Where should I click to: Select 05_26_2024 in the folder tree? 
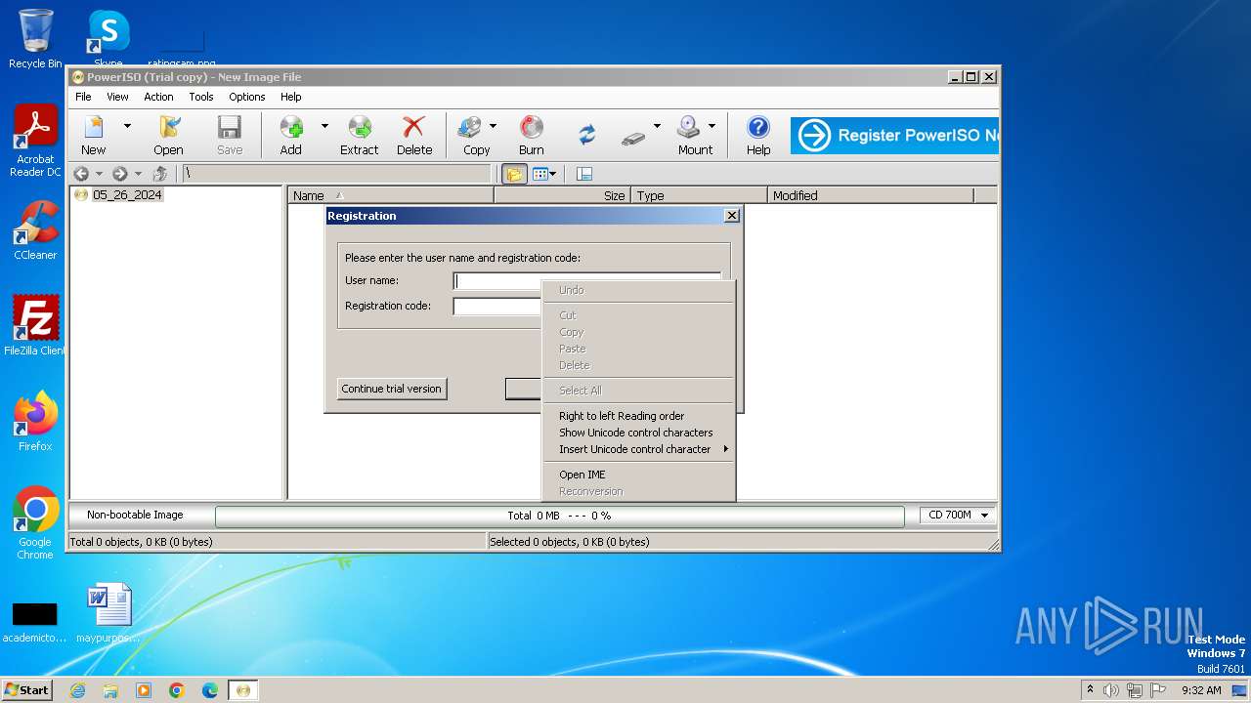click(x=127, y=195)
